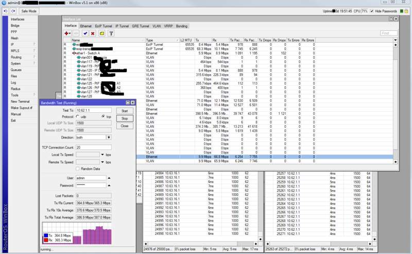
Task: Open column selector dropdown in Interface List
Action: click(x=396, y=40)
